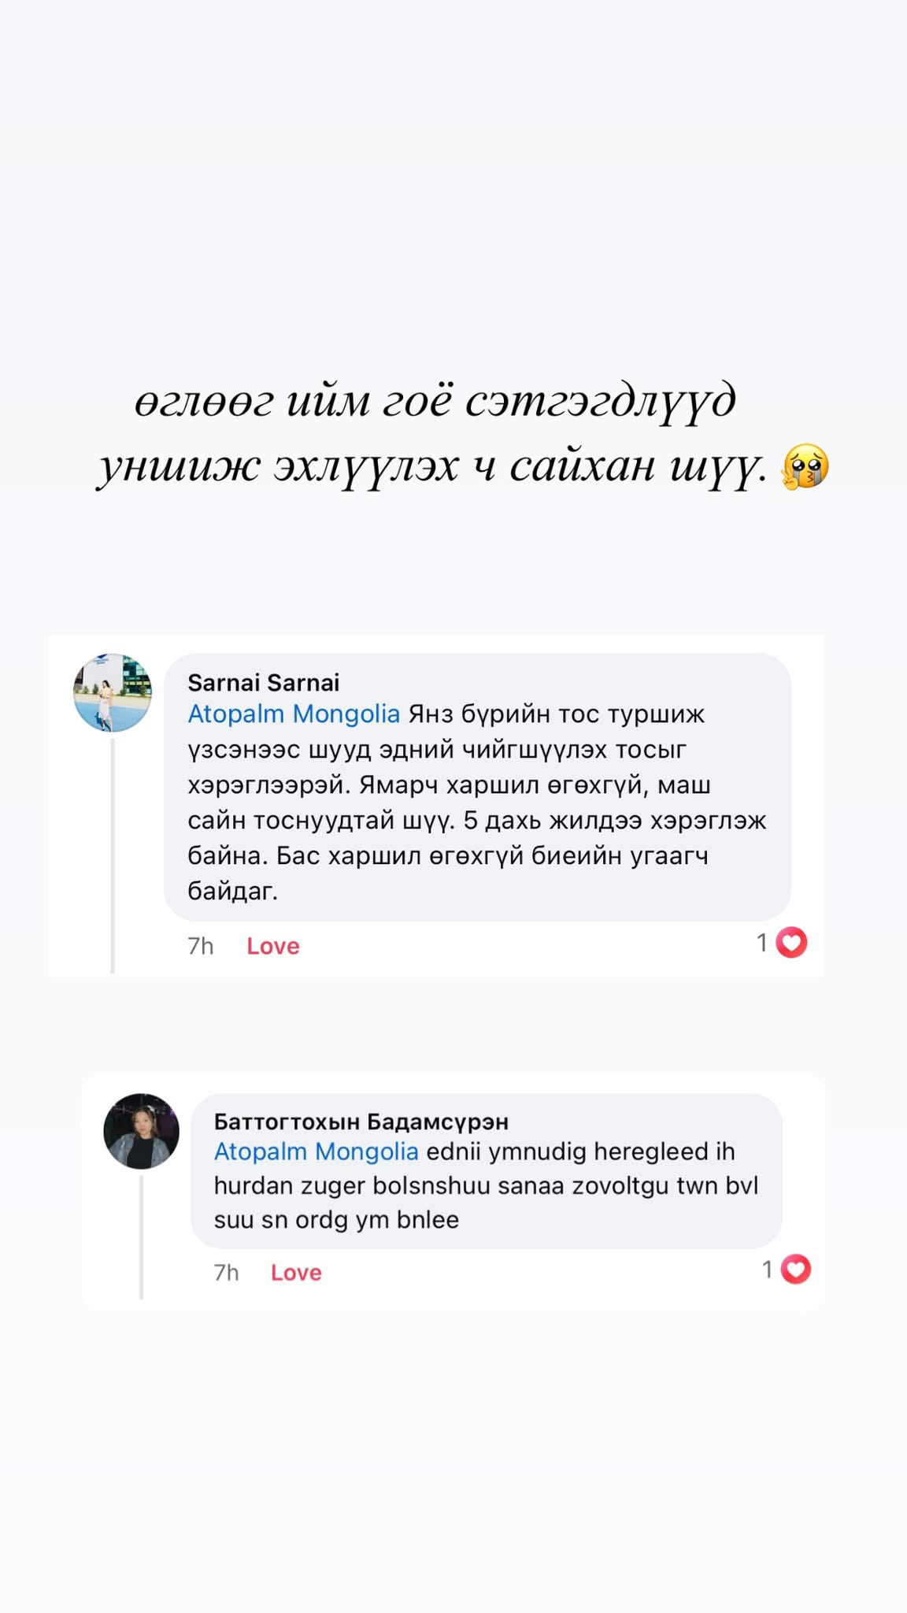Image resolution: width=907 pixels, height=1613 pixels.
Task: Click the 7h timestamp under Sarnai's comment
Action: pyautogui.click(x=201, y=946)
